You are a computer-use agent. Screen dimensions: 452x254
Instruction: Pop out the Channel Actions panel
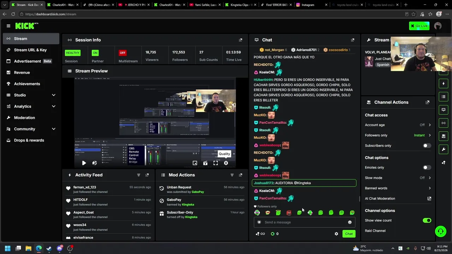tap(428, 102)
